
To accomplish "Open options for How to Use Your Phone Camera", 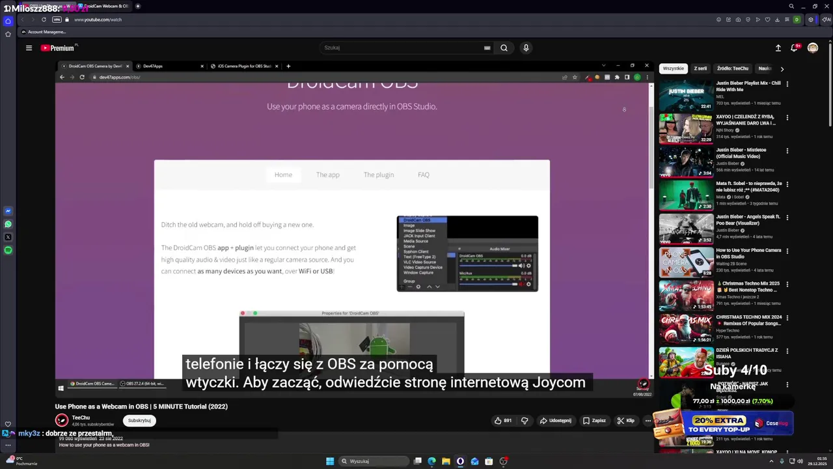I will (787, 251).
